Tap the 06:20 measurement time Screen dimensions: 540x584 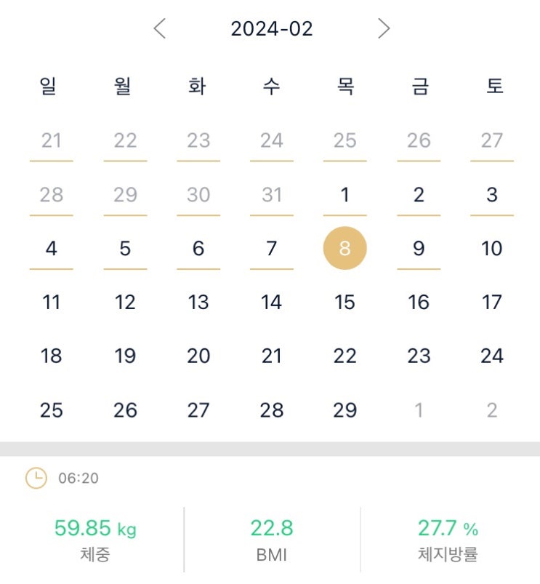coord(78,479)
